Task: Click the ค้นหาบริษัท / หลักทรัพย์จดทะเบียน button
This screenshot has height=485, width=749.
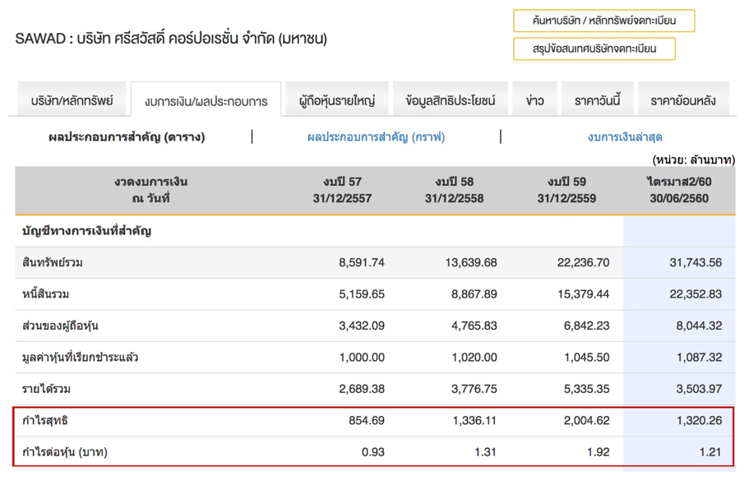Action: click(x=603, y=21)
